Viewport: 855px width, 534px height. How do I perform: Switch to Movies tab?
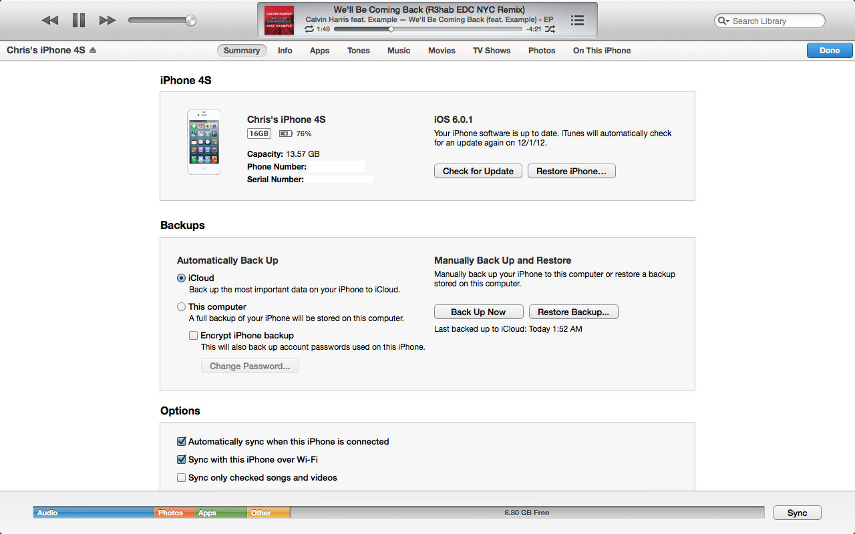[x=442, y=50]
